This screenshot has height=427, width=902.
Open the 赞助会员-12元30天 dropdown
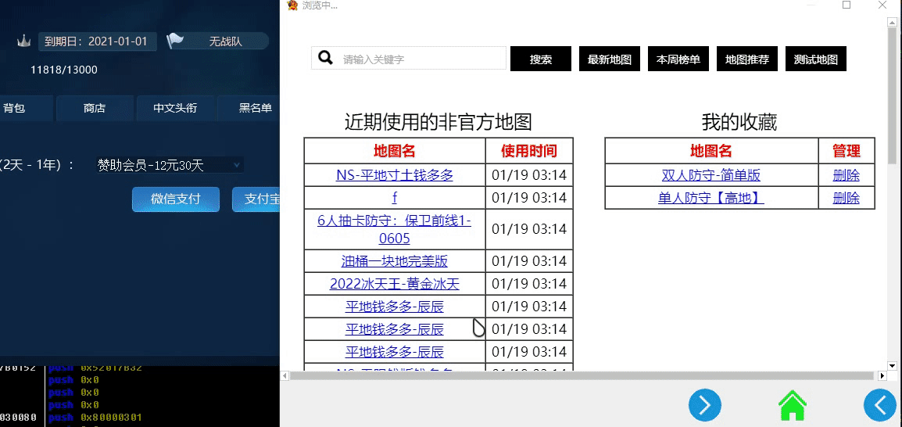tap(169, 165)
